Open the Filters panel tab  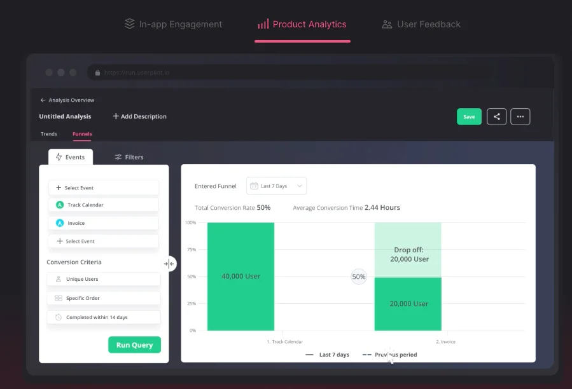pos(129,157)
